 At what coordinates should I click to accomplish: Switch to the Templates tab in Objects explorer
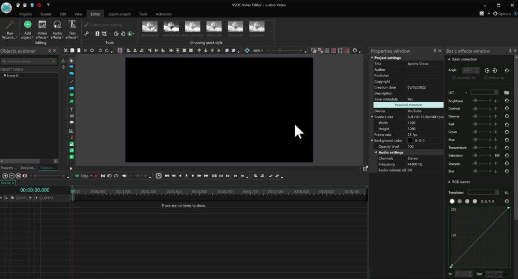[28, 168]
